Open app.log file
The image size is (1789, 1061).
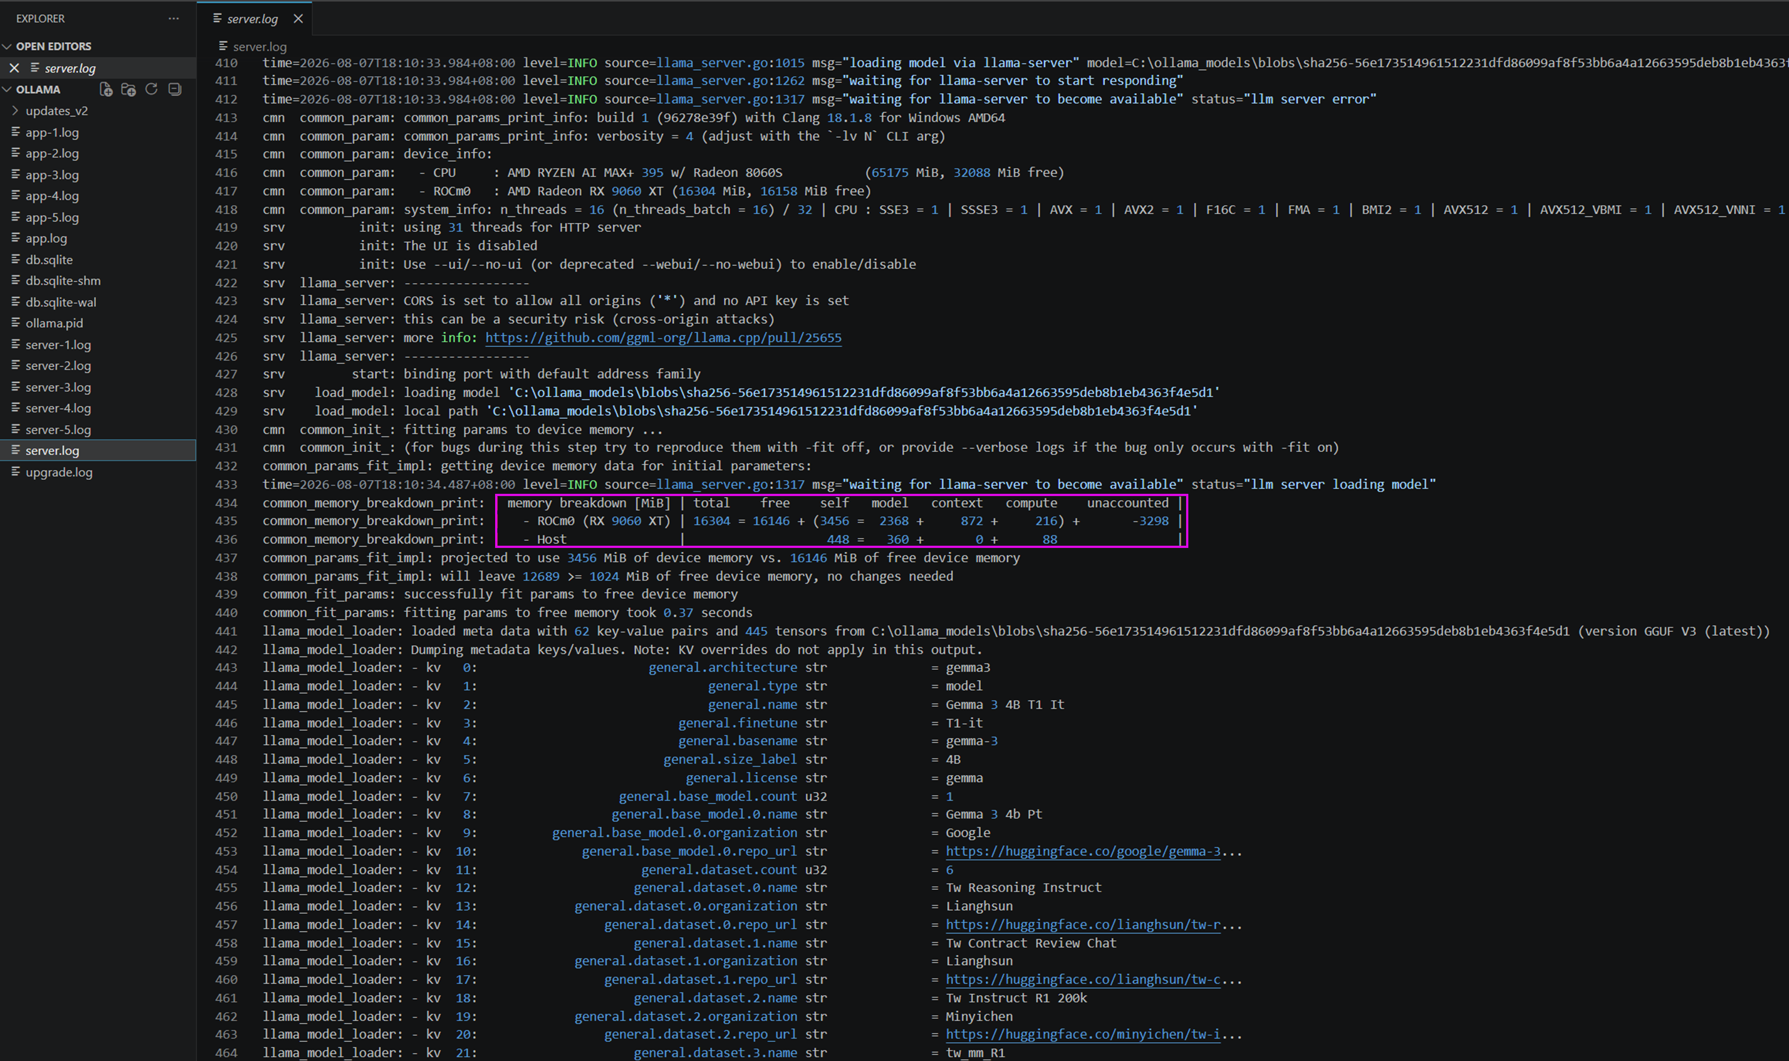click(x=47, y=238)
